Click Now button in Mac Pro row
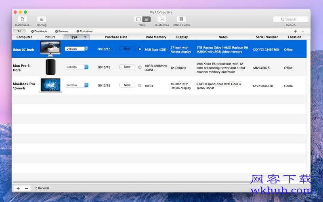Viewport: 323px width, 202px height. tap(127, 67)
